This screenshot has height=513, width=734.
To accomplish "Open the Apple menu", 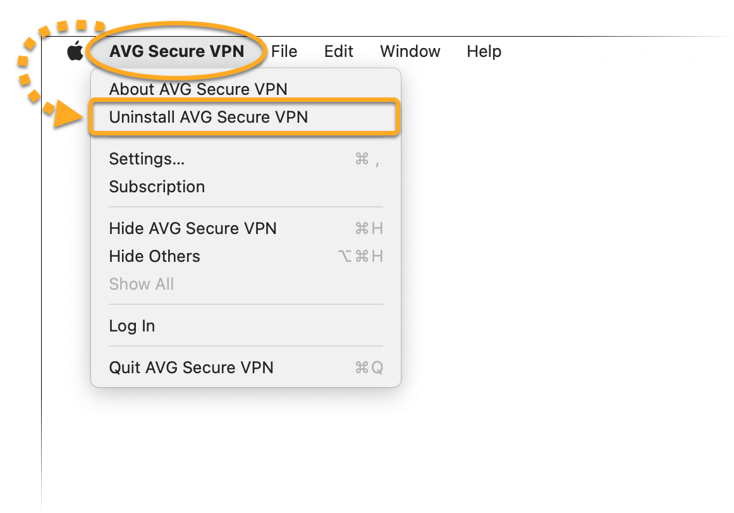I will 75,51.
